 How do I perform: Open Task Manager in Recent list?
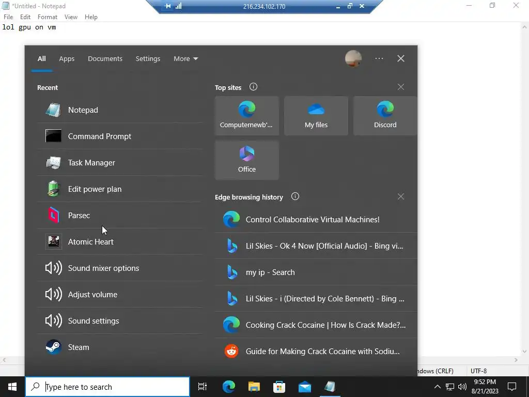point(120,163)
